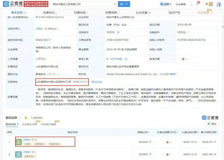The height and width of the screenshot is (160, 224).
Task: Open the 附近企业 link
Action: click(x=97, y=82)
